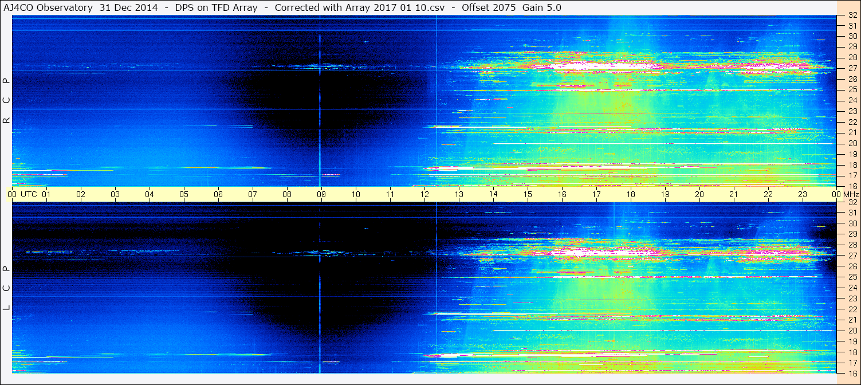Select hour marker 03 on time axis
Viewport: 861px width, 385px height.
coord(115,194)
